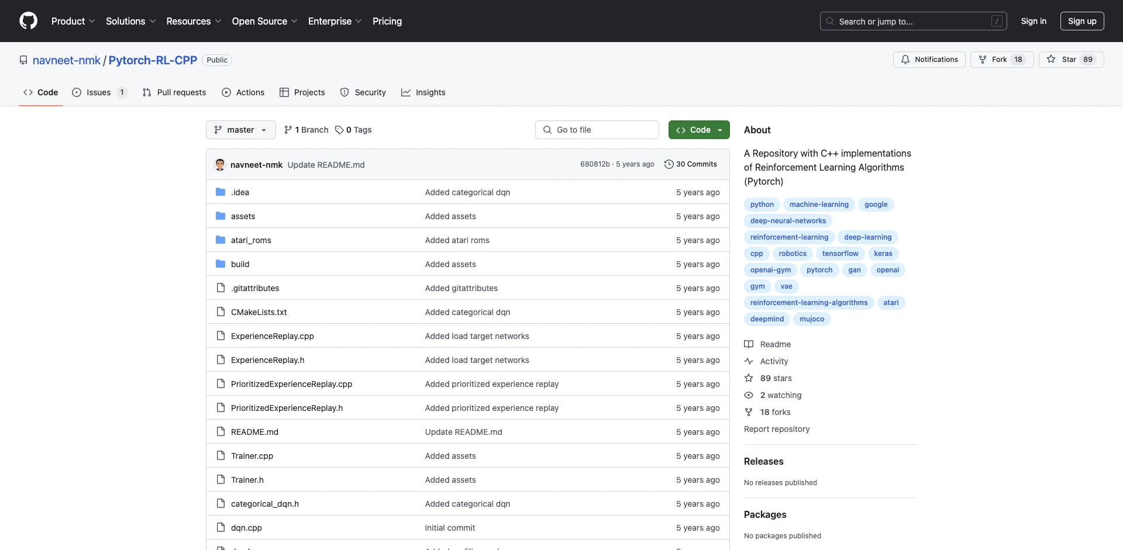The image size is (1123, 550).
Task: Click the Sign up button
Action: (x=1082, y=21)
